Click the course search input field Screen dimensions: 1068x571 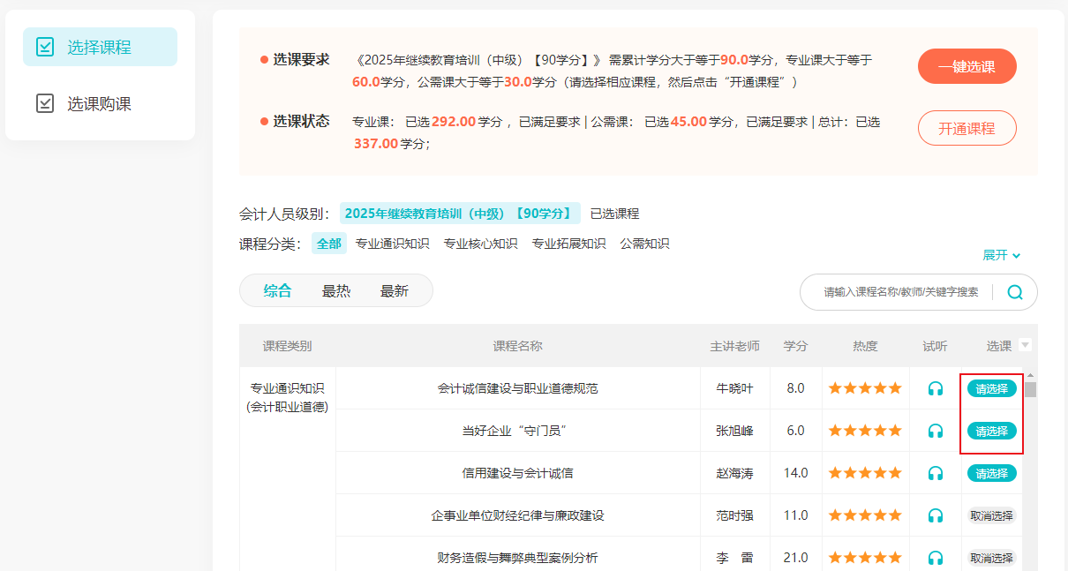click(x=900, y=292)
